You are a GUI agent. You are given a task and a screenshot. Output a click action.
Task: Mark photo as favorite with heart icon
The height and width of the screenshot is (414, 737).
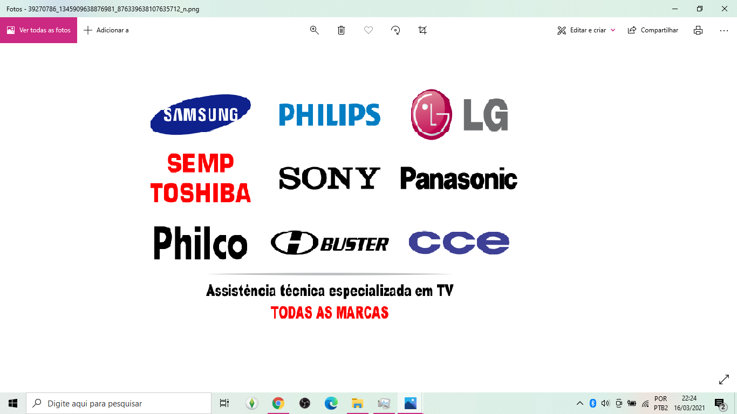coord(368,30)
